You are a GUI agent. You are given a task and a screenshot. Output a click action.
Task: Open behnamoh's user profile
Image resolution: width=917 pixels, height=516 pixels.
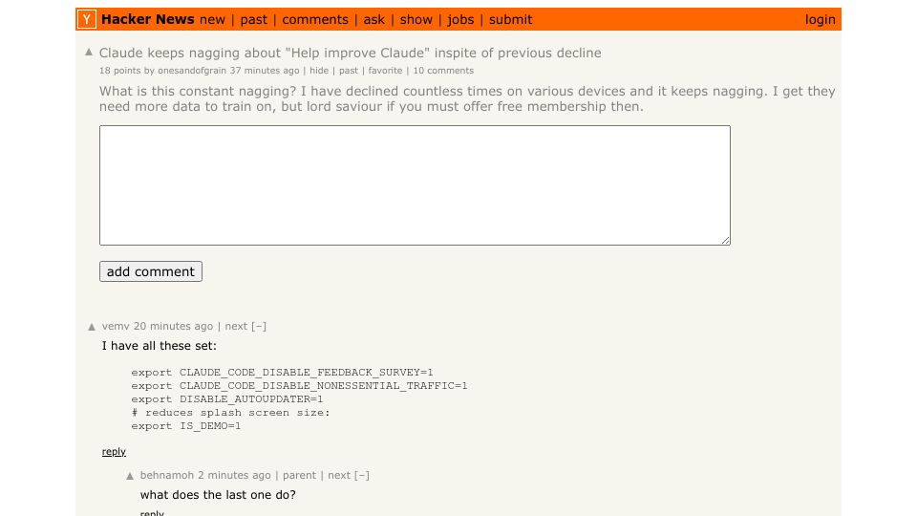pos(166,476)
